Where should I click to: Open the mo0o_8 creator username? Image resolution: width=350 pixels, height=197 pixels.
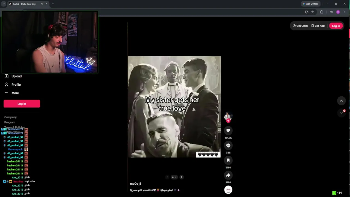click(x=136, y=184)
